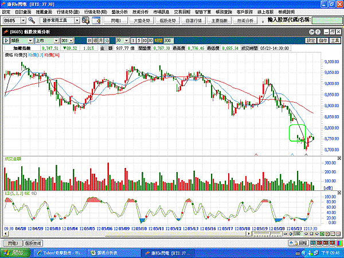Open the 類股 category dropdown
This screenshot has height=258, width=344.
30,41
